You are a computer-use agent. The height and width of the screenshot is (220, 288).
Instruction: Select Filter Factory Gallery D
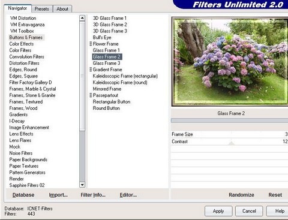pyautogui.click(x=31, y=82)
